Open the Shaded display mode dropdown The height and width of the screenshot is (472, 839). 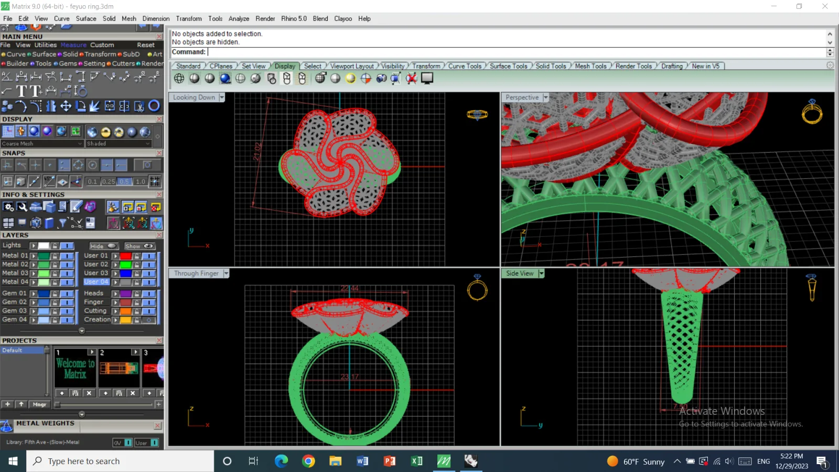[119, 144]
